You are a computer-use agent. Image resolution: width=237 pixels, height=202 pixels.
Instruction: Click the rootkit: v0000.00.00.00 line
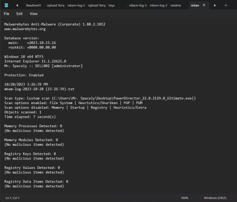point(32,47)
